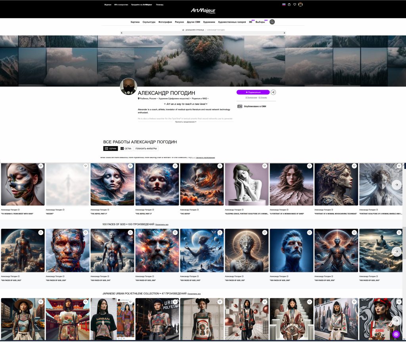Open "A Portrait of a Woman Made of Sand" thumbnail

pyautogui.click(x=291, y=184)
